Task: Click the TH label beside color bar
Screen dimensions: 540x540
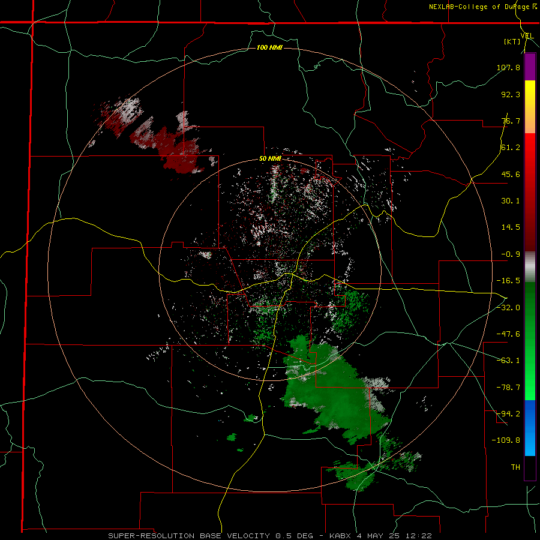Action: 515,467
